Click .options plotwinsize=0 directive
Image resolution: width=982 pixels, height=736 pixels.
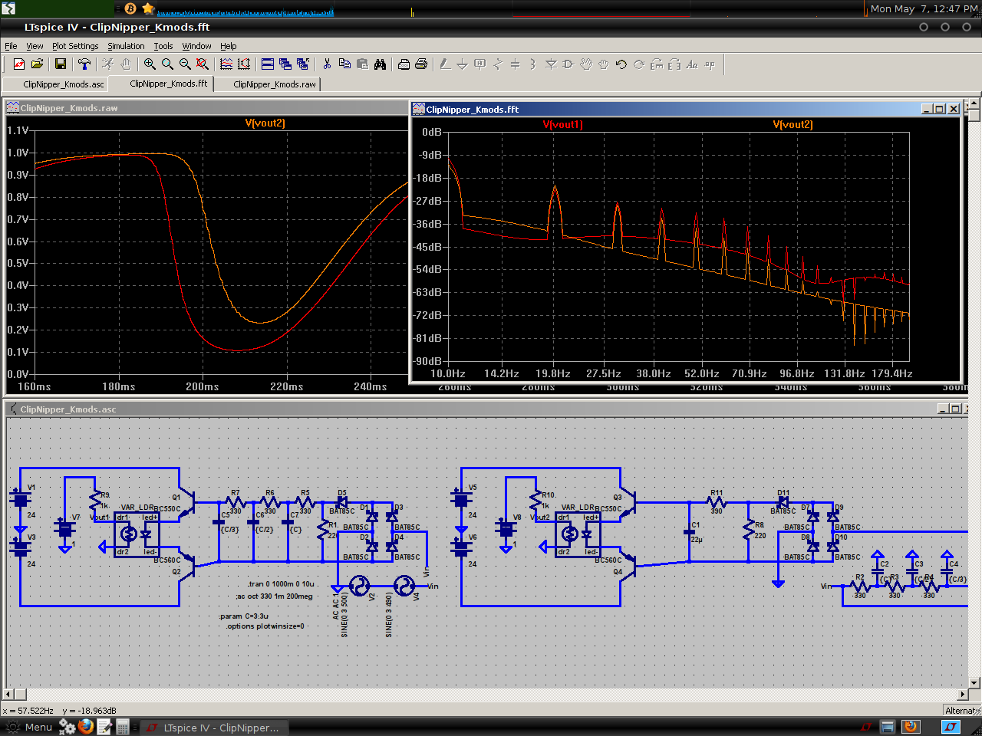265,626
